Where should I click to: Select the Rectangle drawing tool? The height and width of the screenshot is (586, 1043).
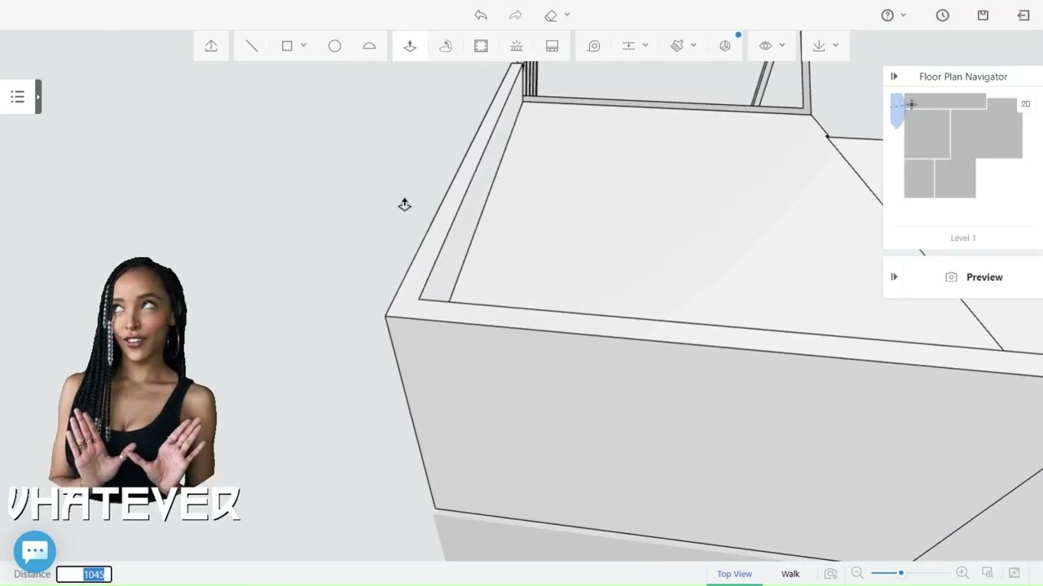tap(287, 46)
